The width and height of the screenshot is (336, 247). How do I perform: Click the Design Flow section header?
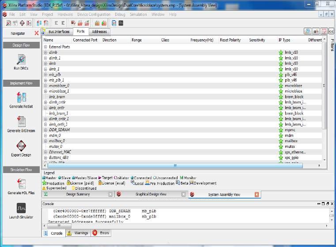coord(21,45)
